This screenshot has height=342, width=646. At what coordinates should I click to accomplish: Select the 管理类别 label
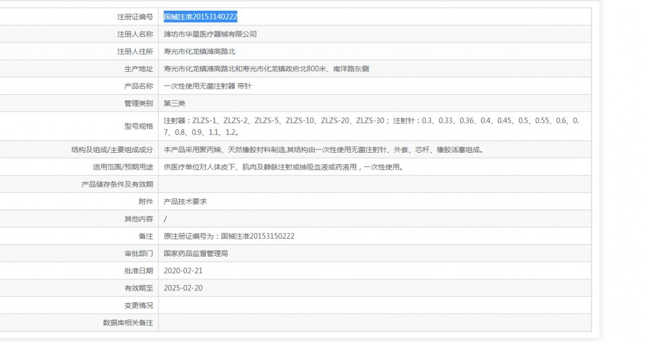point(138,103)
